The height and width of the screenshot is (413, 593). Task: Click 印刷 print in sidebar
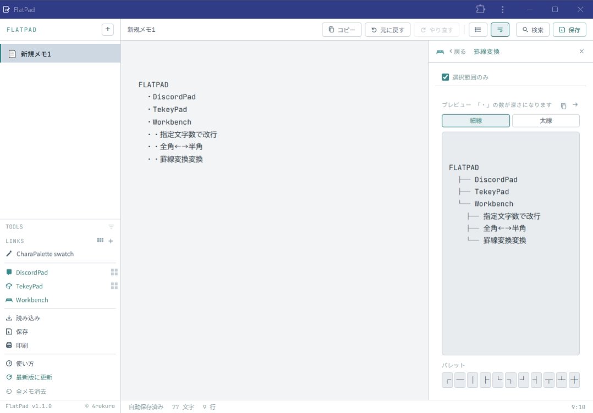tap(21, 345)
